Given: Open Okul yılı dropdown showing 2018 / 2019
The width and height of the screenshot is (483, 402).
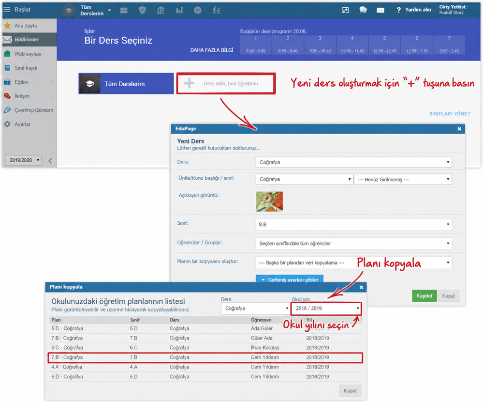Looking at the screenshot, I should click(326, 308).
